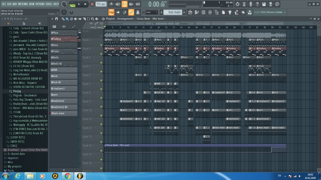
Task: Open Google Chrome from the taskbar
Action: click(x=67, y=176)
